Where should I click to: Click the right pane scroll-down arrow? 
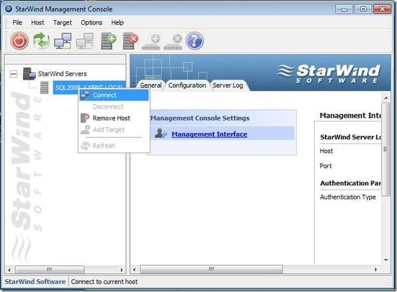pos(386,260)
